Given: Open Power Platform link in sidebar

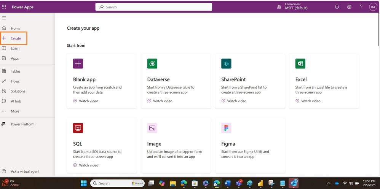Looking at the screenshot, I should pos(22,124).
